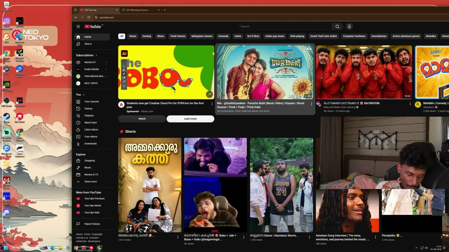Play the BACKROOM video thumbnail

(364, 72)
